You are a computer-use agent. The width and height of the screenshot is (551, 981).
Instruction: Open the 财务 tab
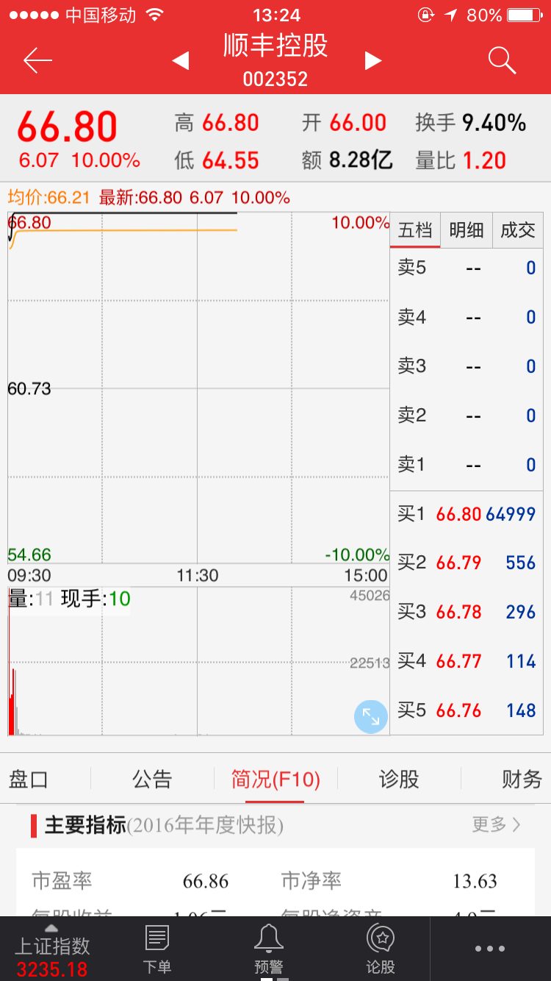[x=522, y=779]
